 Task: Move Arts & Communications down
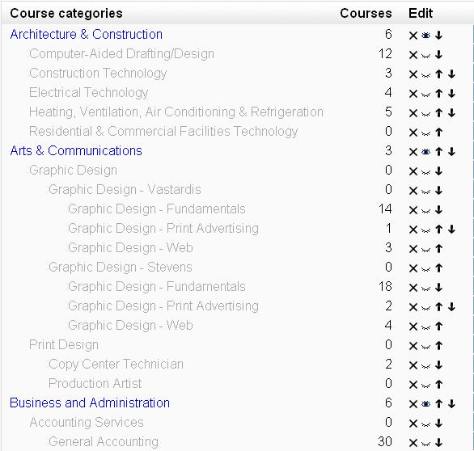click(451, 152)
